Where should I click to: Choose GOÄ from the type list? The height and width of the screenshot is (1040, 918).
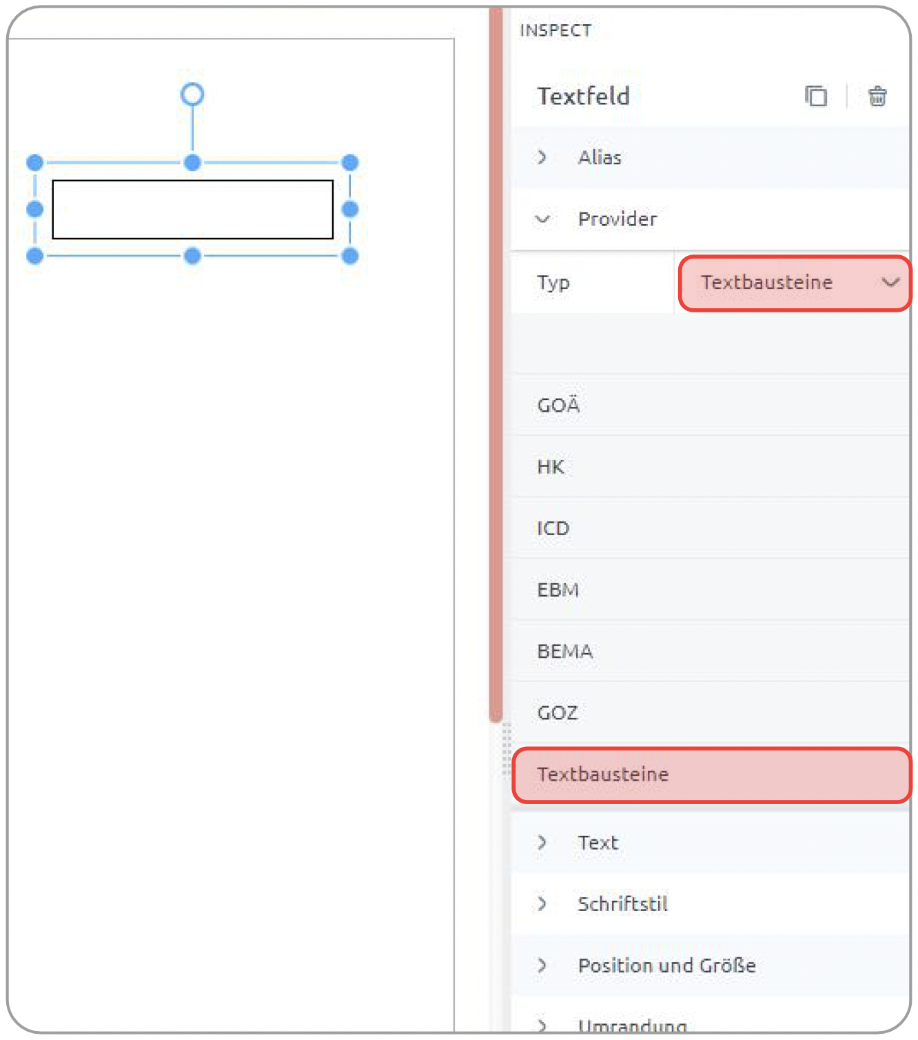(711, 405)
